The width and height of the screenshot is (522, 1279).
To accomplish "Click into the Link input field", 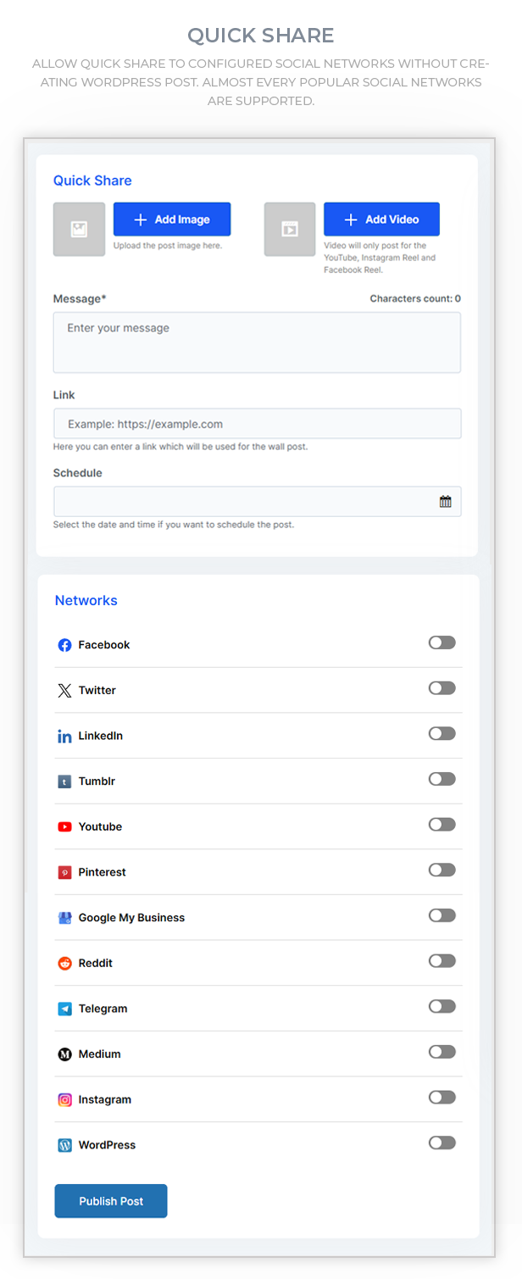I will pyautogui.click(x=257, y=424).
